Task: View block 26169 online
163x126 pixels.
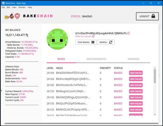Action: click(136, 73)
